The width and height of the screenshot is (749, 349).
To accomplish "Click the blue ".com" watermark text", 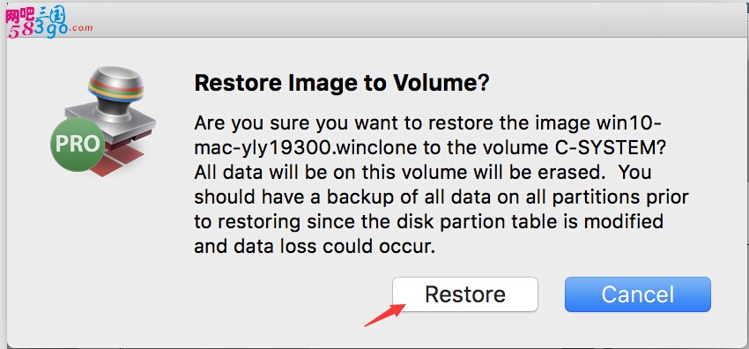I will point(81,28).
